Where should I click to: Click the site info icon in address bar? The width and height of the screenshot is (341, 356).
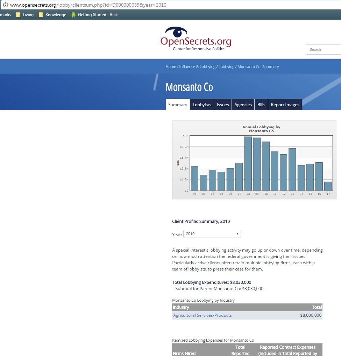tap(6, 5)
